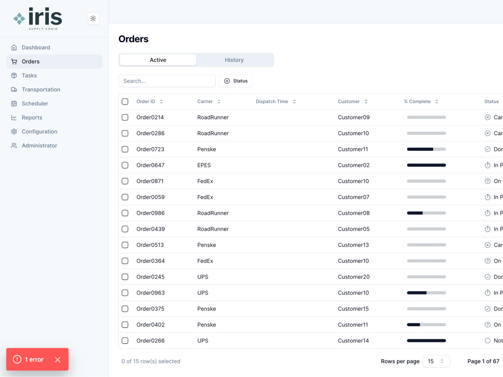Sort by Dispatch Time column
Screen dimensions: 503x377
[x=276, y=102]
